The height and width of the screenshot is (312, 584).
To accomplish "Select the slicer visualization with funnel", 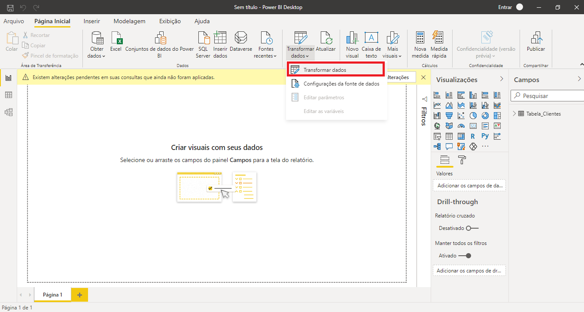I will [x=437, y=136].
